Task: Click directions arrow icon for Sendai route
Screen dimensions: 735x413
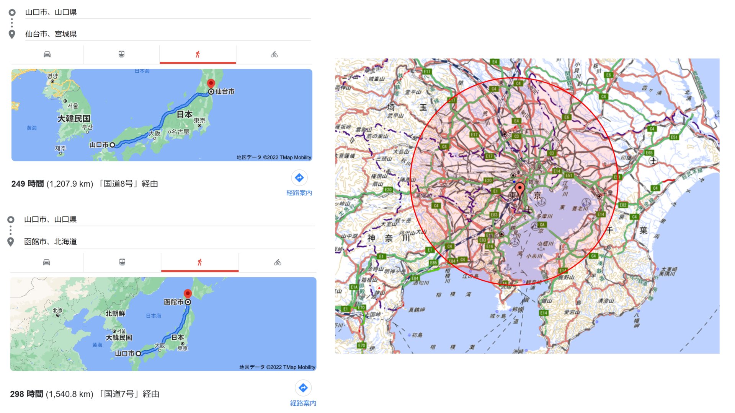Action: click(299, 178)
